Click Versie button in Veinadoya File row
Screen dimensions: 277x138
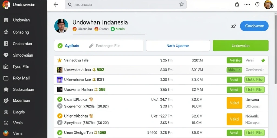[234, 60]
